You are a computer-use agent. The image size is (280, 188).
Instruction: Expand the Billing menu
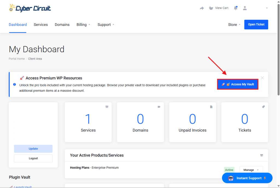click(83, 25)
